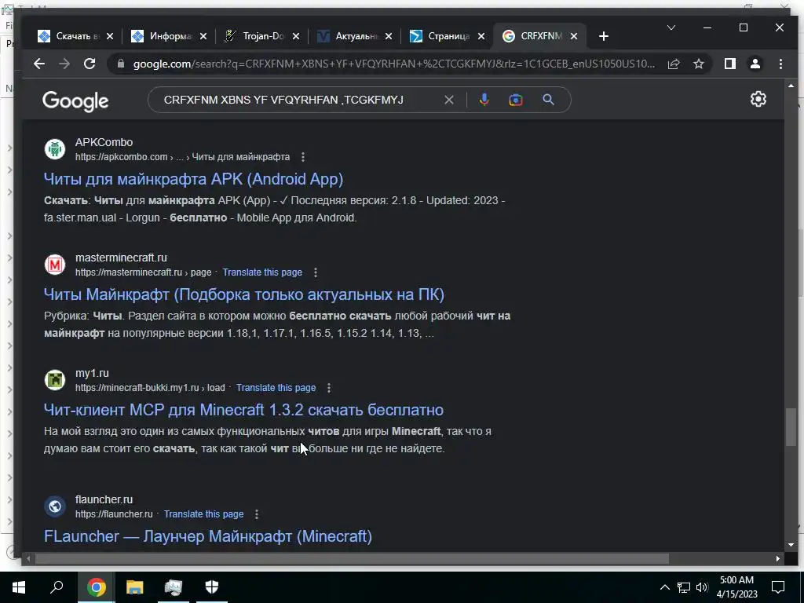Click the my1.ru creeper favicon
This screenshot has width=804, height=603.
pyautogui.click(x=55, y=380)
